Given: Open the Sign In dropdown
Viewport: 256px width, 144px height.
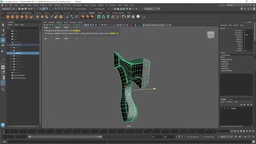Looking at the screenshot, I should pos(152,9).
